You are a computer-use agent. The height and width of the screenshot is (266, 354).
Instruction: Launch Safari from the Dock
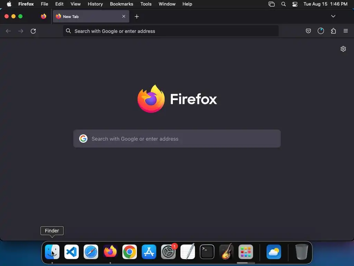coord(91,252)
